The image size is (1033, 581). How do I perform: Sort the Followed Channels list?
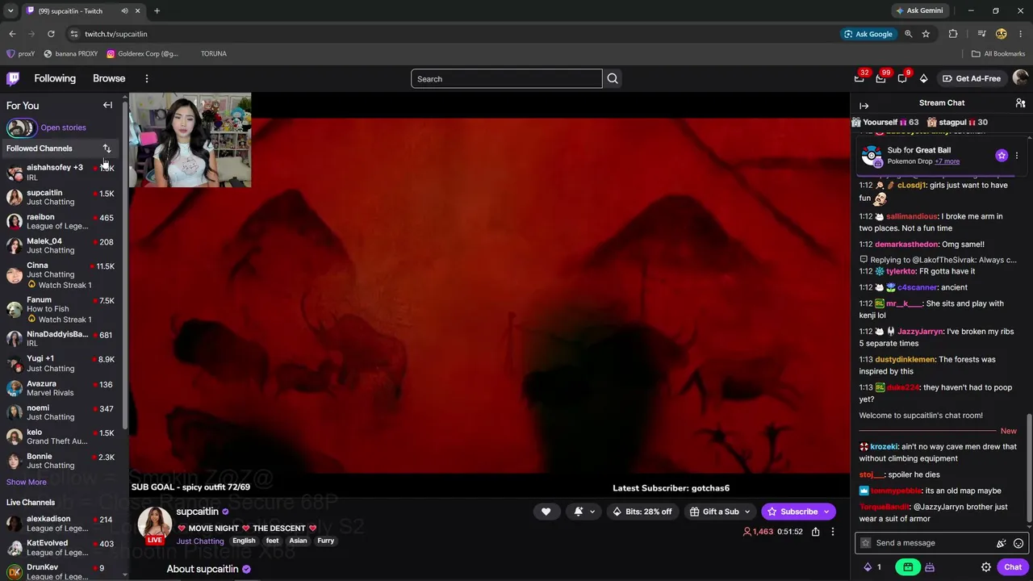[x=107, y=148]
